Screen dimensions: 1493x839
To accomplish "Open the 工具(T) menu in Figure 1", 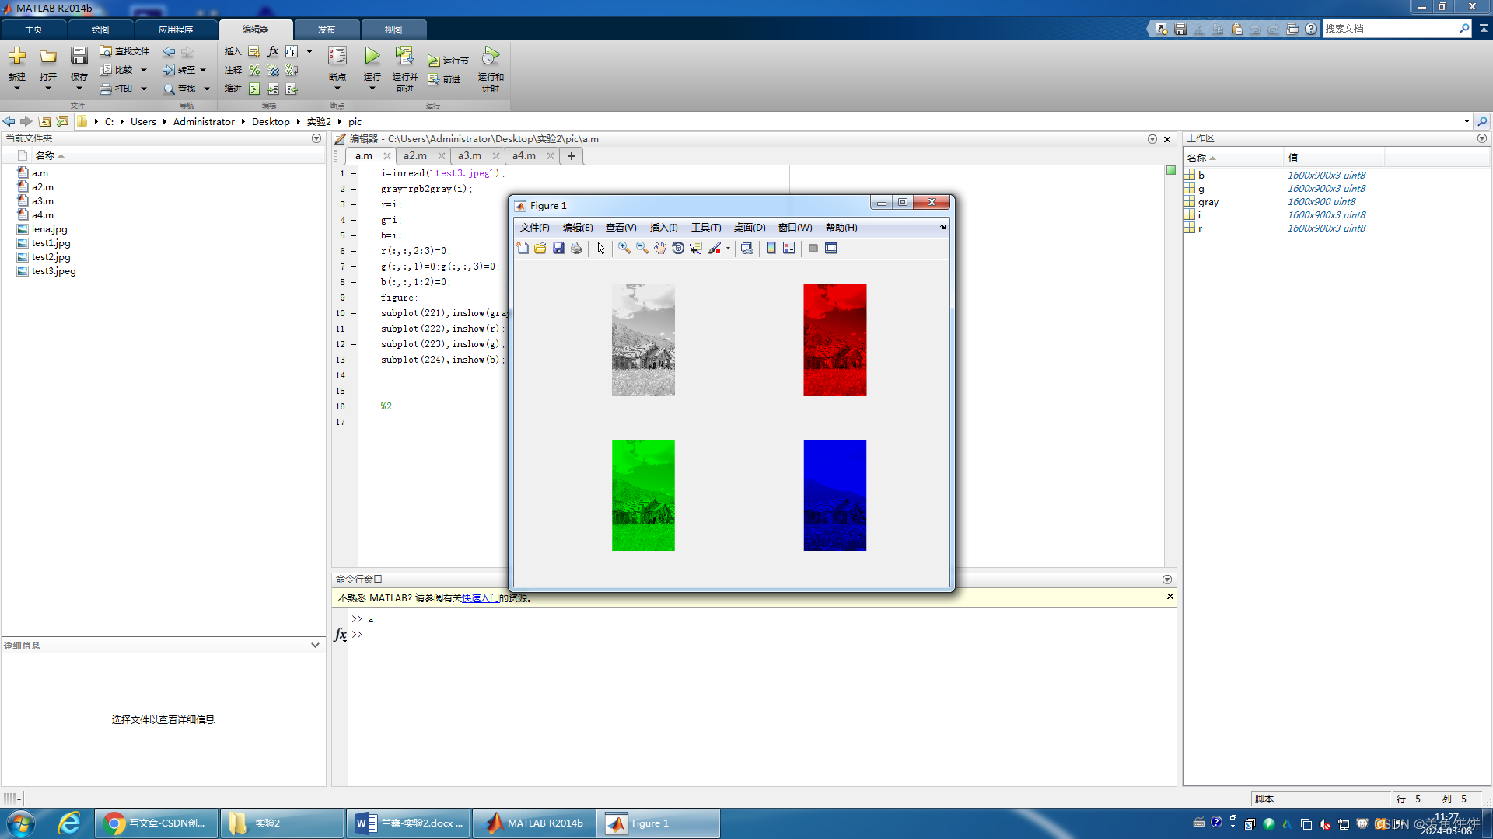I will (x=706, y=228).
